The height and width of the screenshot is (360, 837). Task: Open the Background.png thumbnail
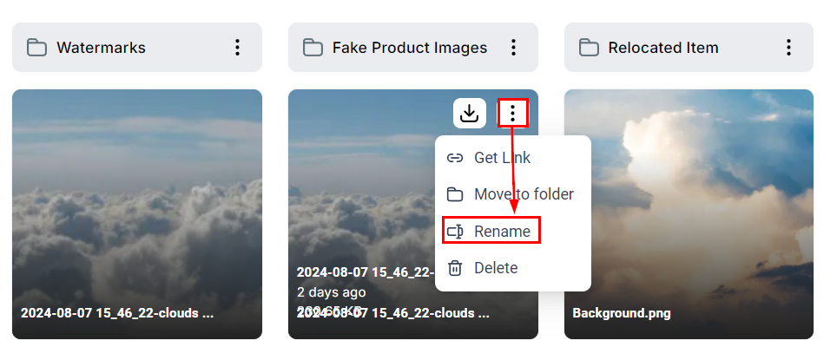pos(689,214)
